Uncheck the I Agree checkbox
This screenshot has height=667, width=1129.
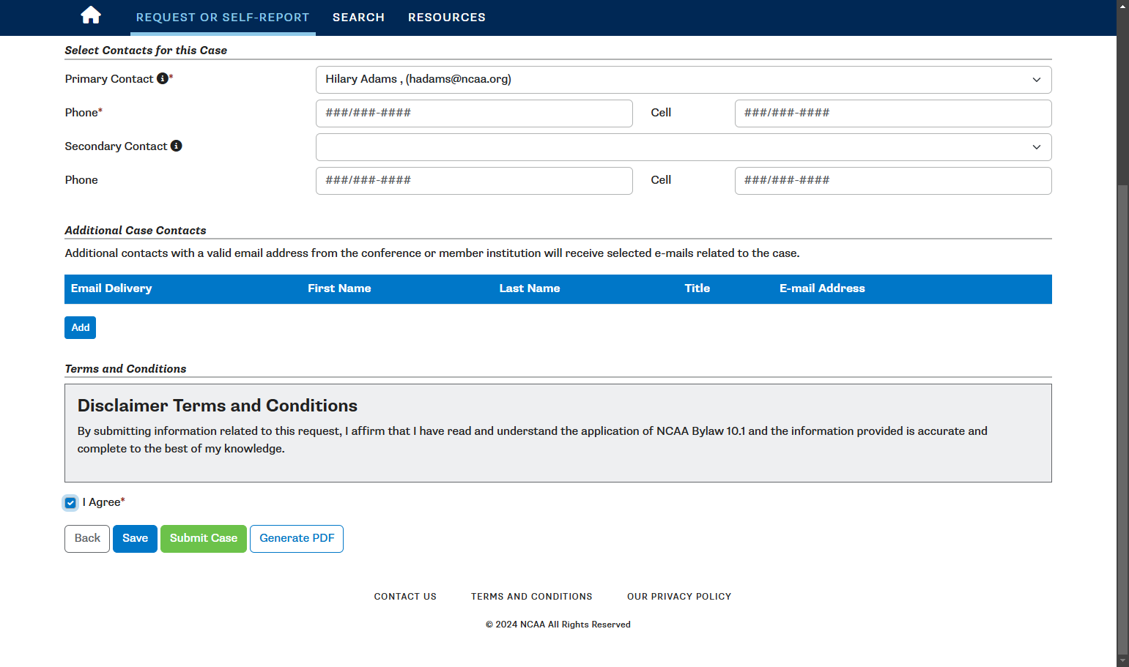70,503
